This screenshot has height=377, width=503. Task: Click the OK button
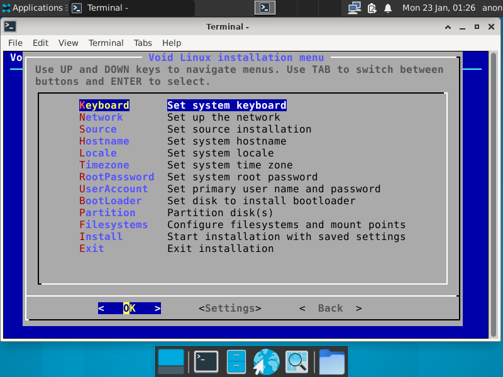pos(130,309)
